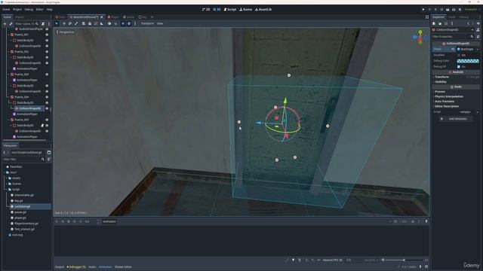Toggle visibility of Puerta_003 node
Screen dimensions: 483x271
(47, 75)
